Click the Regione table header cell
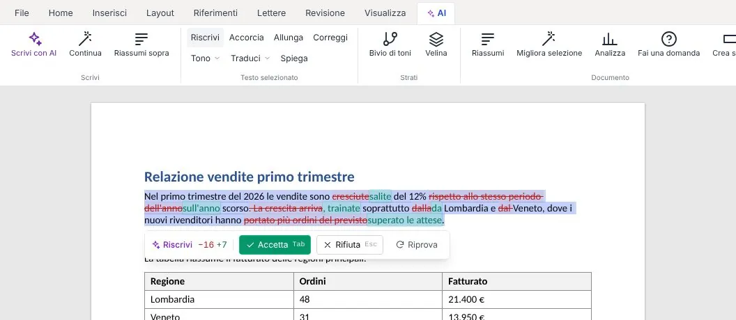 pos(219,281)
